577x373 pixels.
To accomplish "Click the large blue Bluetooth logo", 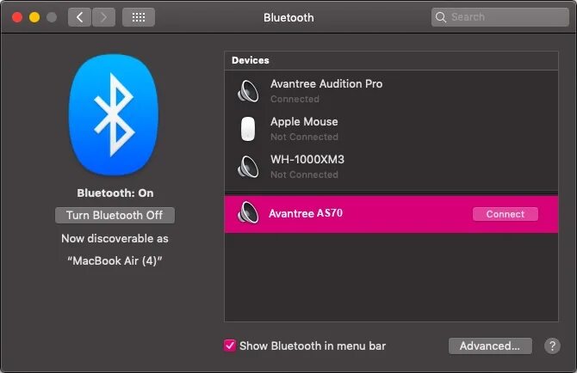I will [114, 115].
